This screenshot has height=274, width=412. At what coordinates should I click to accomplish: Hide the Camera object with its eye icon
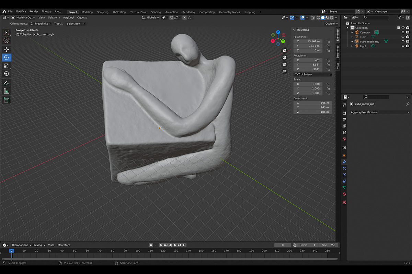click(x=403, y=32)
